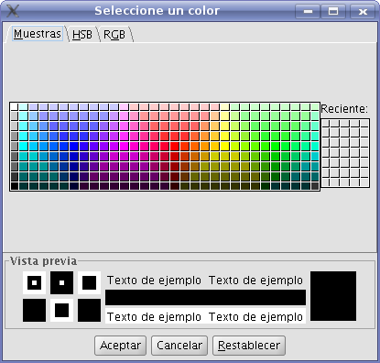Click the Aceptar button
This screenshot has width=380, height=363.
coord(120,346)
